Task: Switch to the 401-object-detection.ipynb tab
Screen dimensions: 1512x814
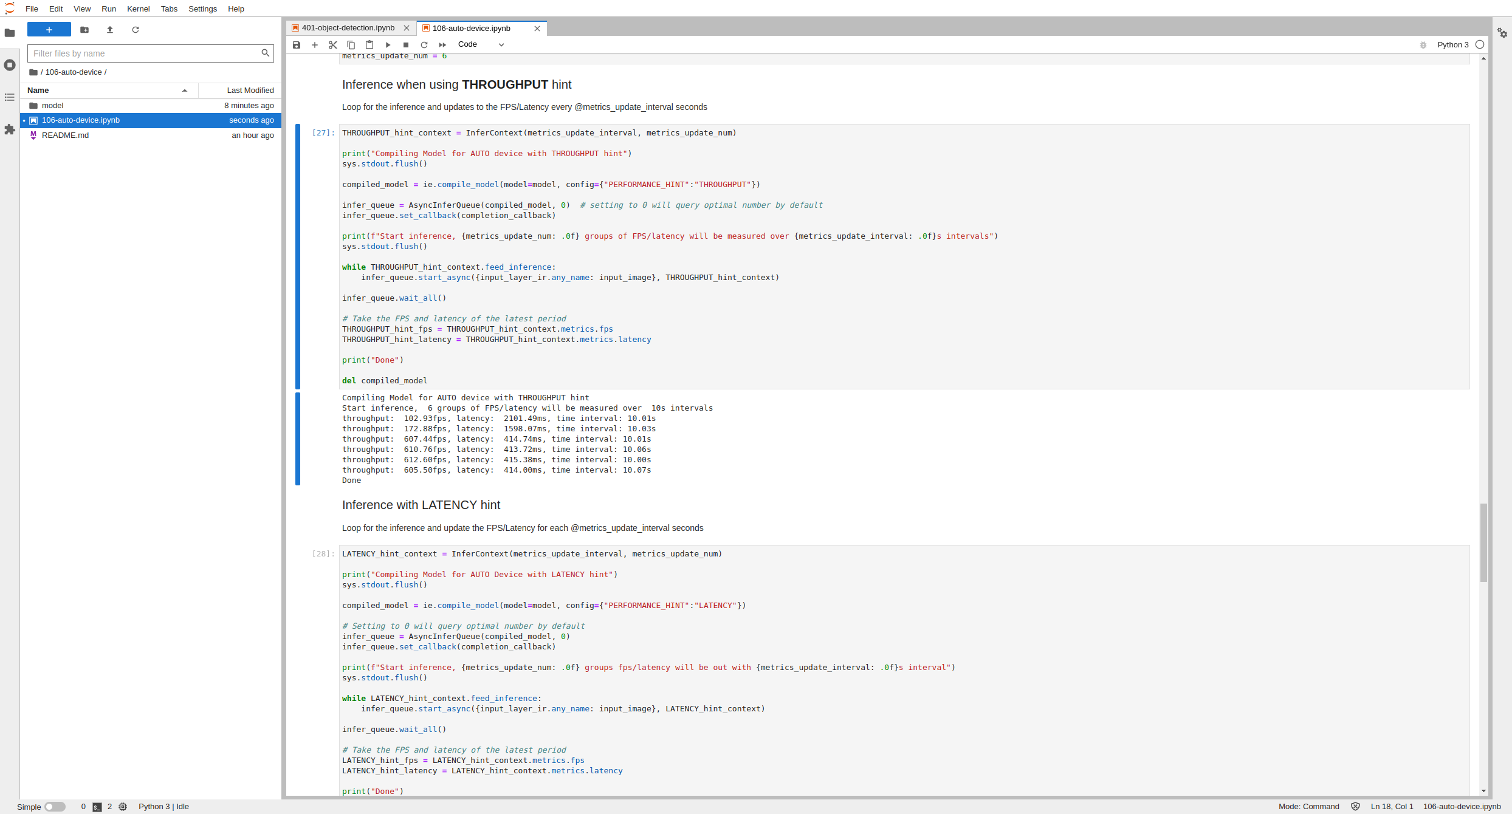Action: pos(348,28)
